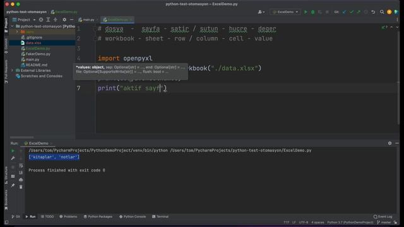Commit changes with the green checkmark icon
Image resolution: width=404 pixels, height=227 pixels.
[352, 12]
